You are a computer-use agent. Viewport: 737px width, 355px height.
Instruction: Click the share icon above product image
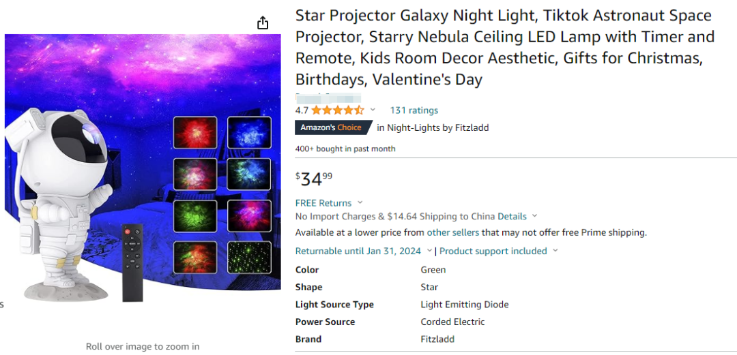pos(263,23)
